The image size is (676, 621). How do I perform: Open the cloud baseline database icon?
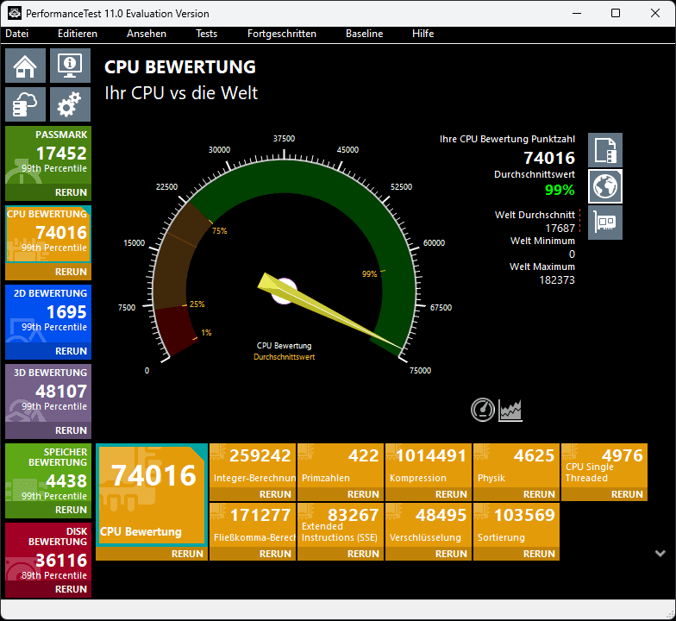pyautogui.click(x=25, y=104)
